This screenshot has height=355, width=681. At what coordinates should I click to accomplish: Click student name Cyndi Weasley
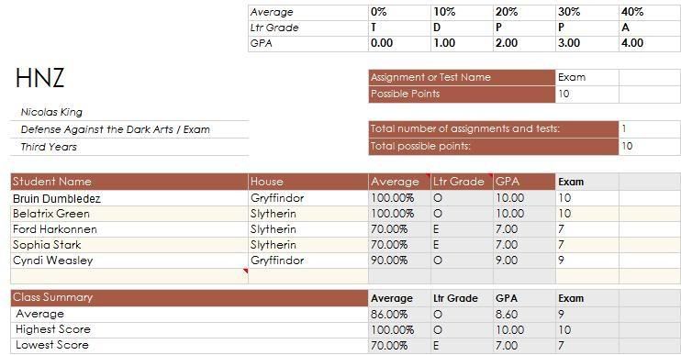[53, 261]
